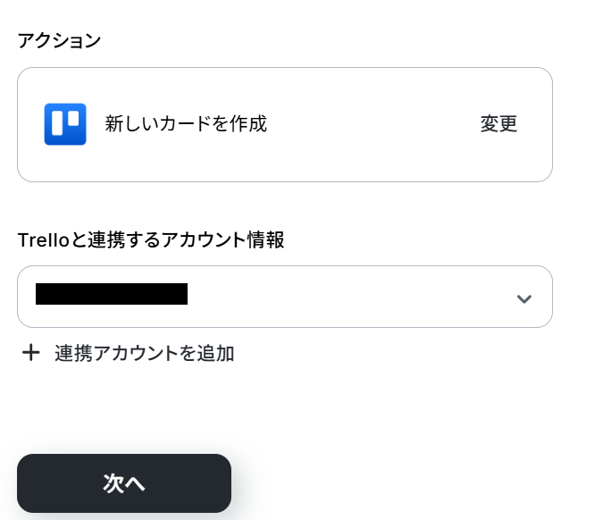Click the 次へ button
The width and height of the screenshot is (594, 520).
point(124,483)
